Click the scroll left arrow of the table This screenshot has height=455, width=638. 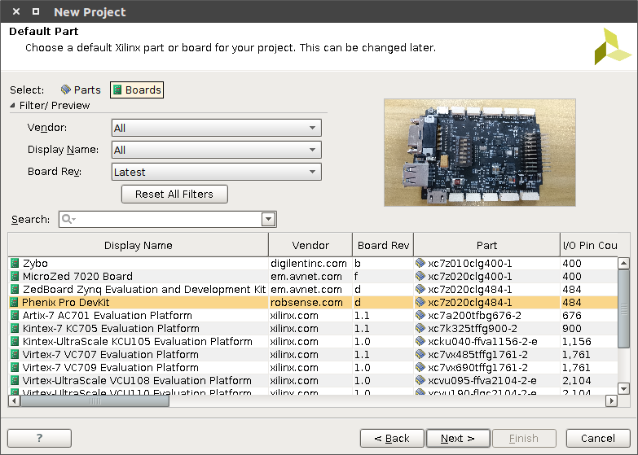tap(14, 401)
